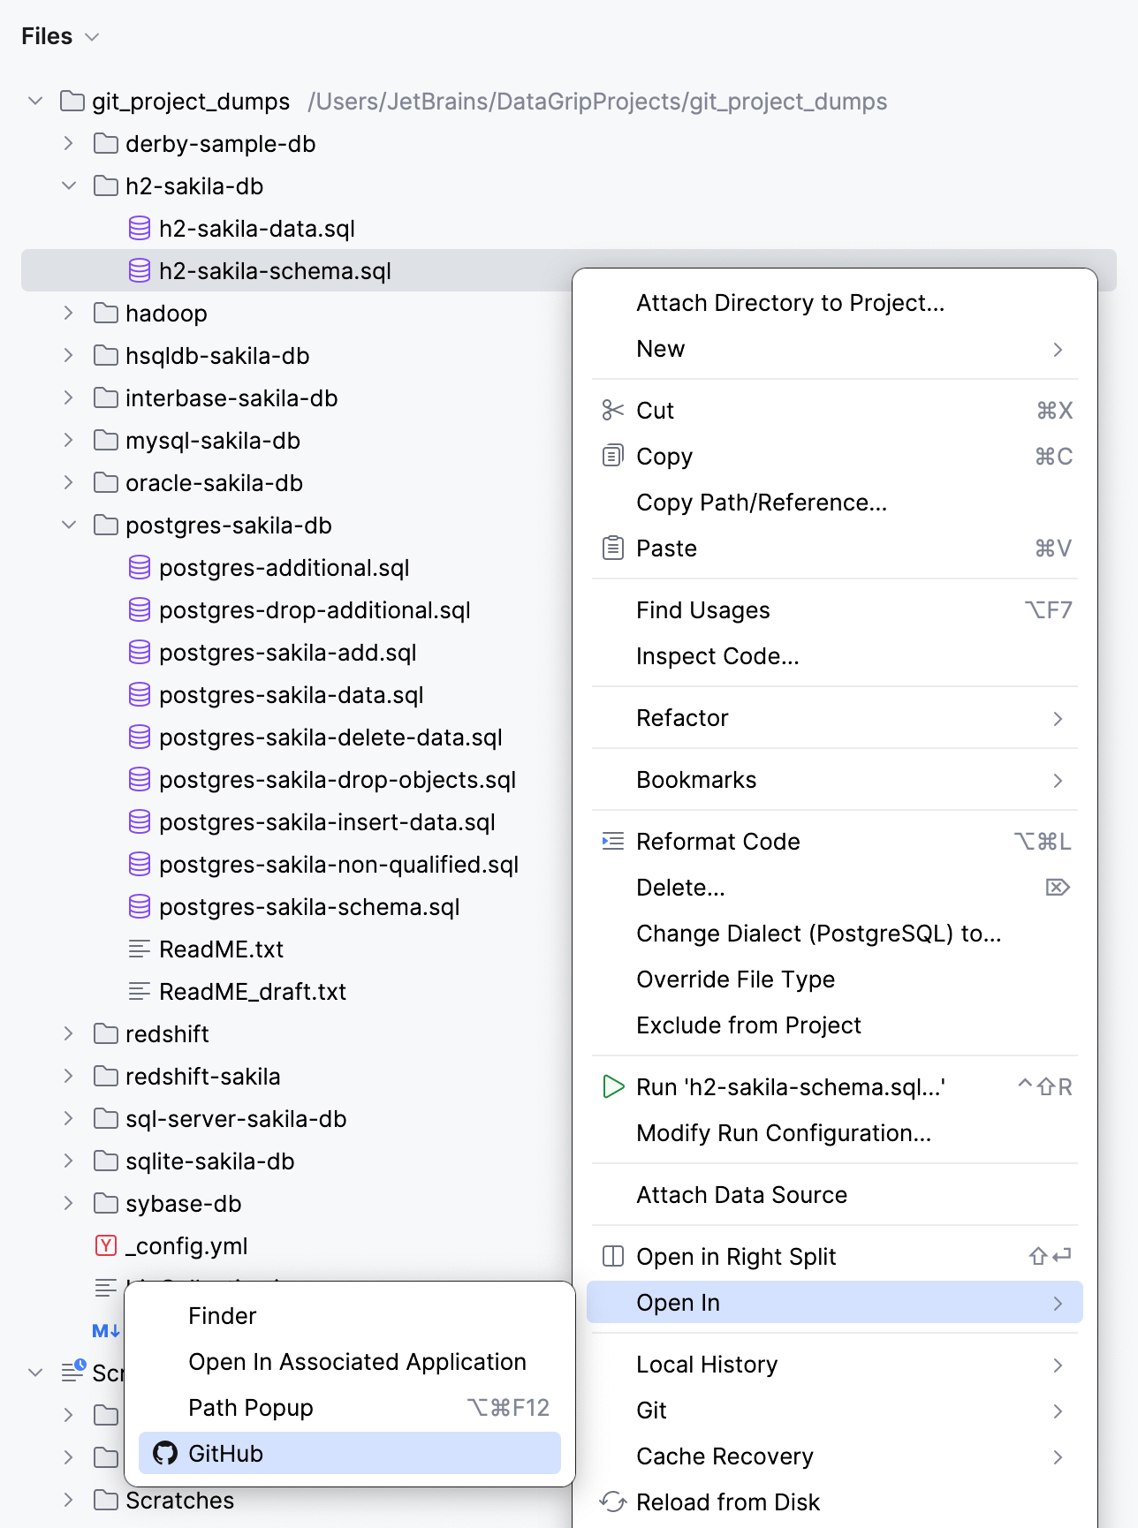The height and width of the screenshot is (1528, 1138).
Task: Collapse the postgres-sakila-db folder
Action: click(69, 525)
